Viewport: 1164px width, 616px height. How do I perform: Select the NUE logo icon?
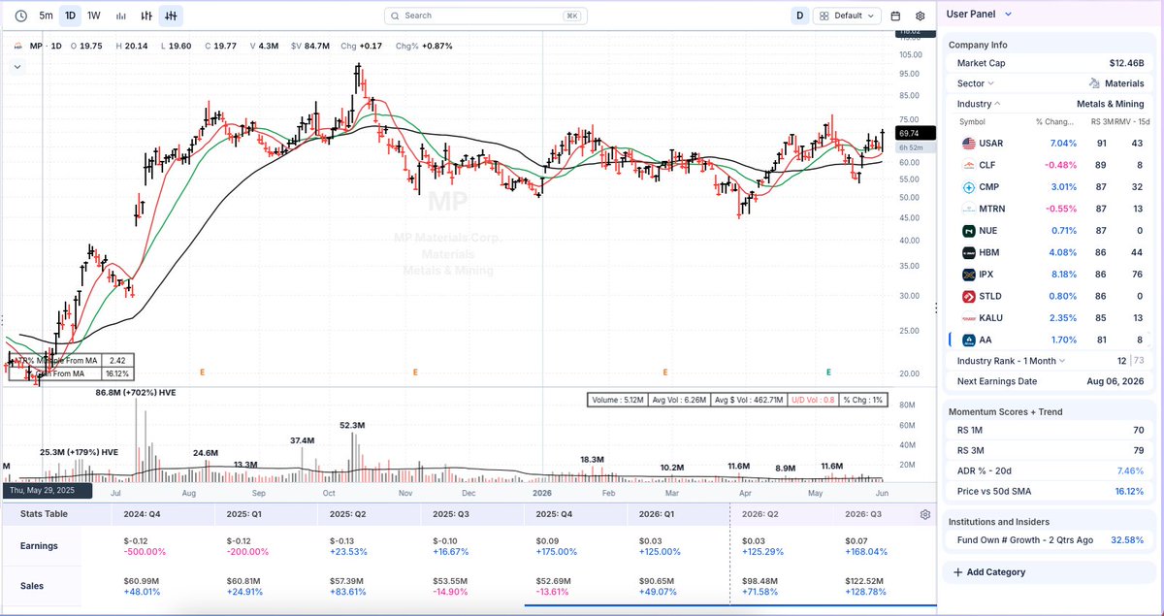coord(969,231)
